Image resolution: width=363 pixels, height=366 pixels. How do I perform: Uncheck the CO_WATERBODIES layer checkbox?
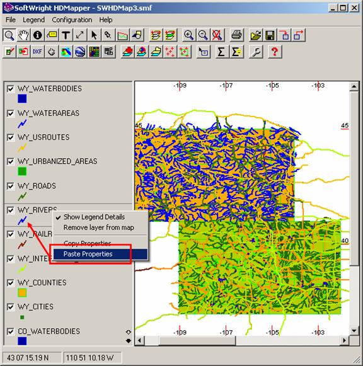coord(11,331)
